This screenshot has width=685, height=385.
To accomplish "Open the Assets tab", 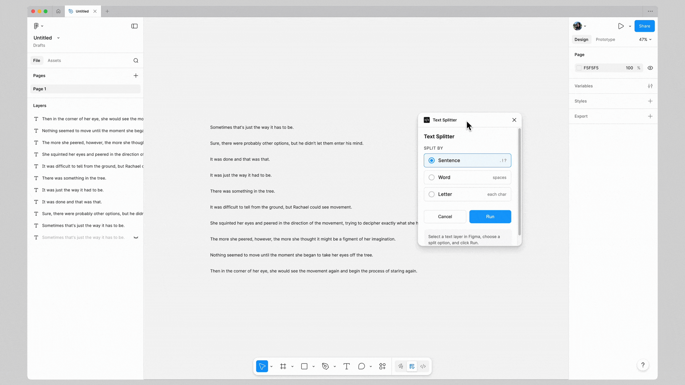I will [x=54, y=61].
